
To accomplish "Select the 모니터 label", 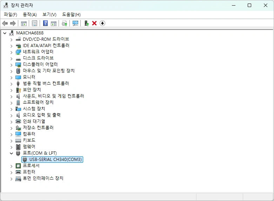I will (29, 77).
